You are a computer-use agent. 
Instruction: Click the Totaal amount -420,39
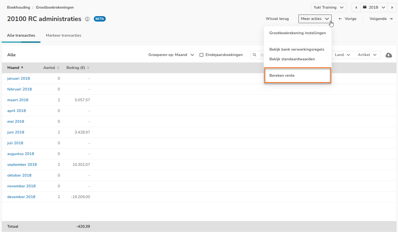pyautogui.click(x=83, y=226)
